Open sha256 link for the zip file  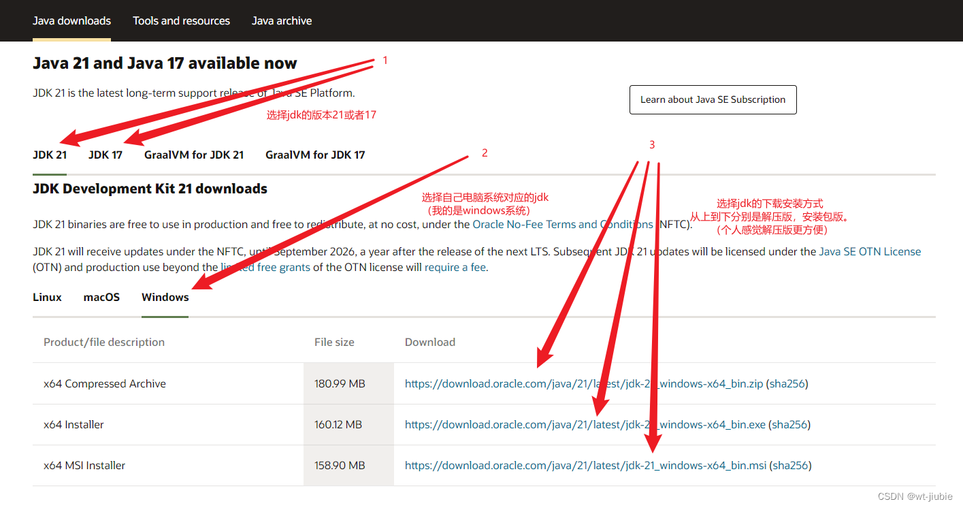coord(787,383)
